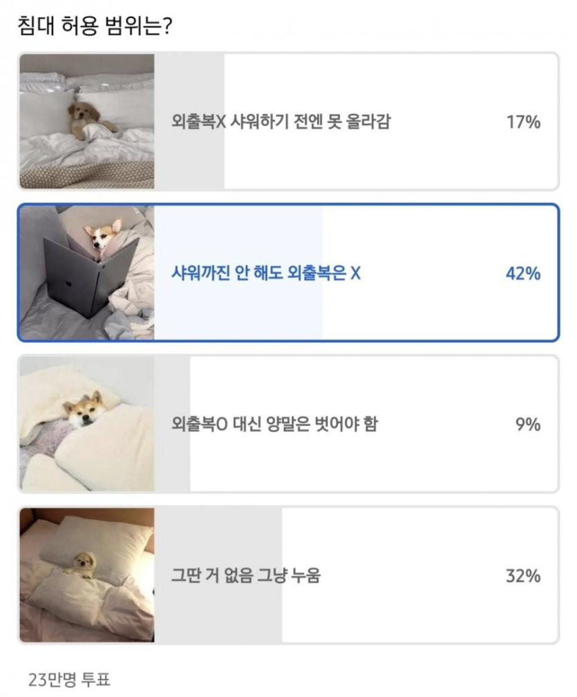Vote for '그딴 거 없음 그냥 누움'

point(246,575)
